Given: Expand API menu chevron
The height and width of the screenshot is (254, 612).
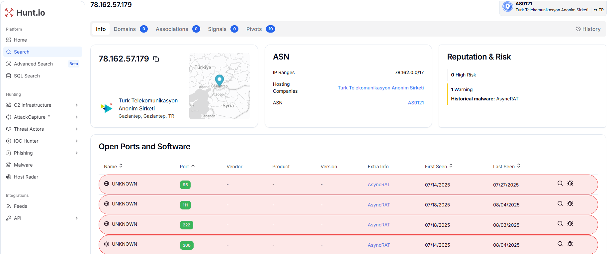Looking at the screenshot, I should click(x=77, y=218).
